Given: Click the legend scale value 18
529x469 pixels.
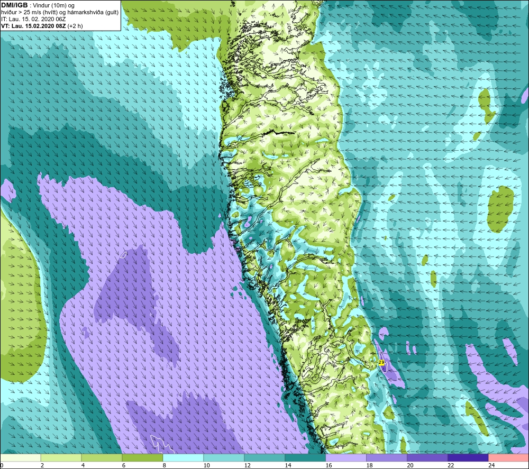Looking at the screenshot, I should [x=369, y=465].
